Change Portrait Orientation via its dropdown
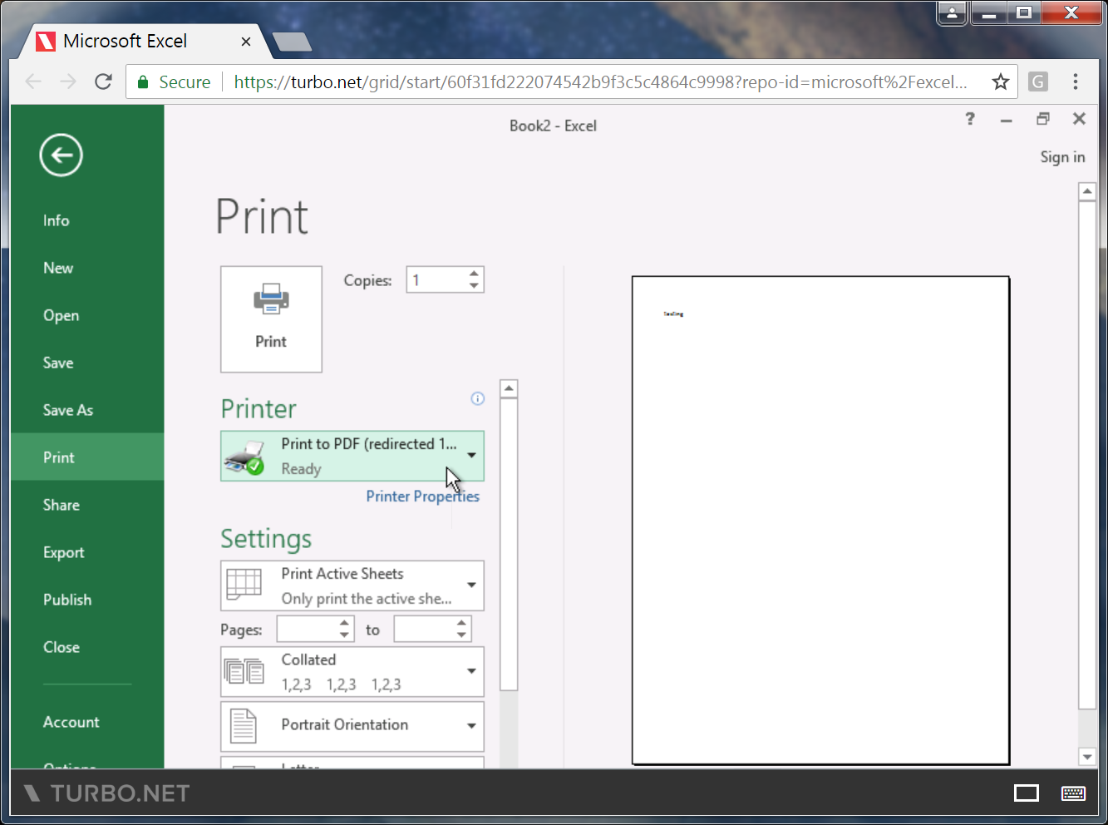Viewport: 1108px width, 825px height. pos(471,725)
